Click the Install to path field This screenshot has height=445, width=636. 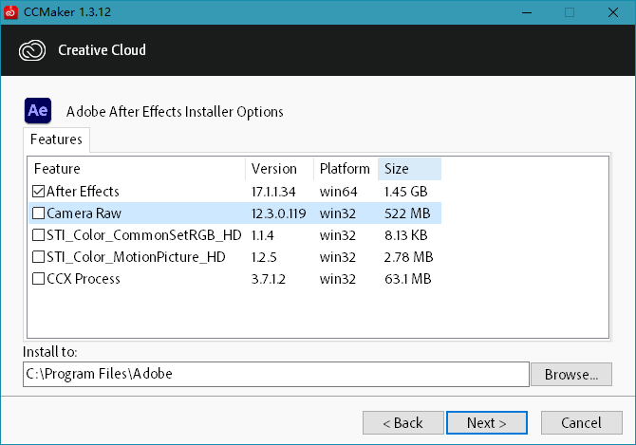[276, 374]
